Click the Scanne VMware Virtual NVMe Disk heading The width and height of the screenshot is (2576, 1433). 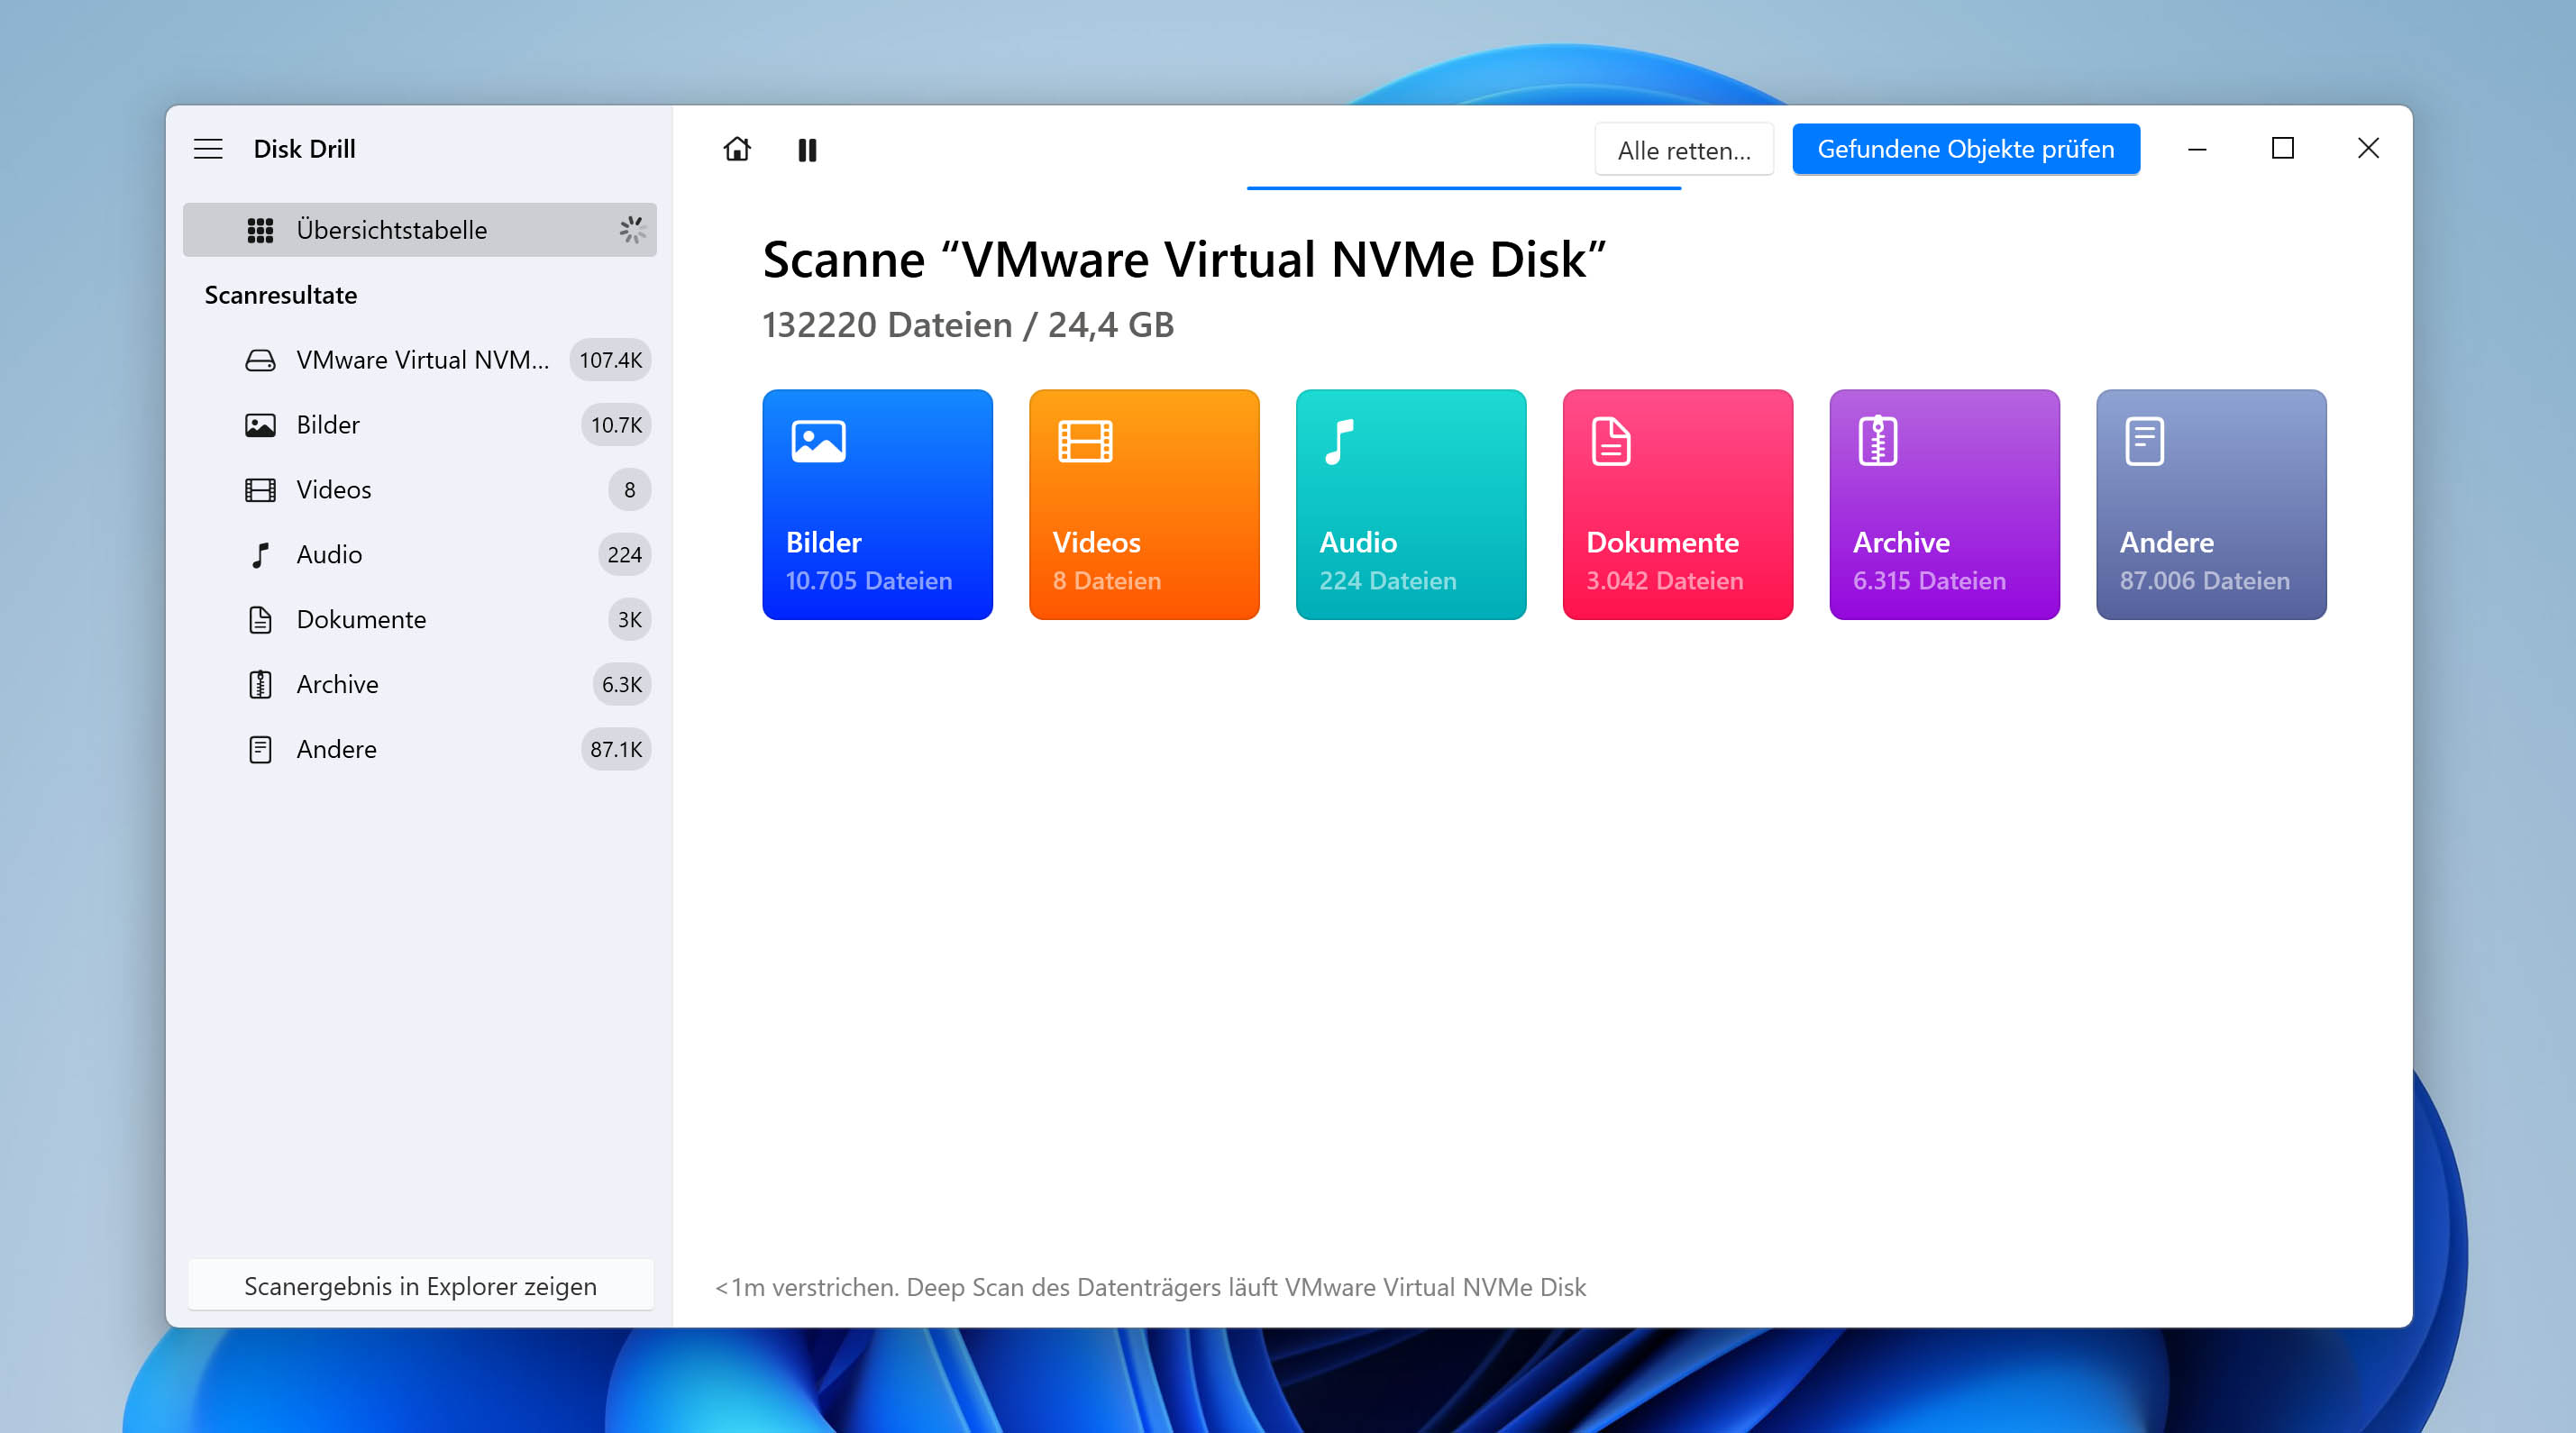1184,260
